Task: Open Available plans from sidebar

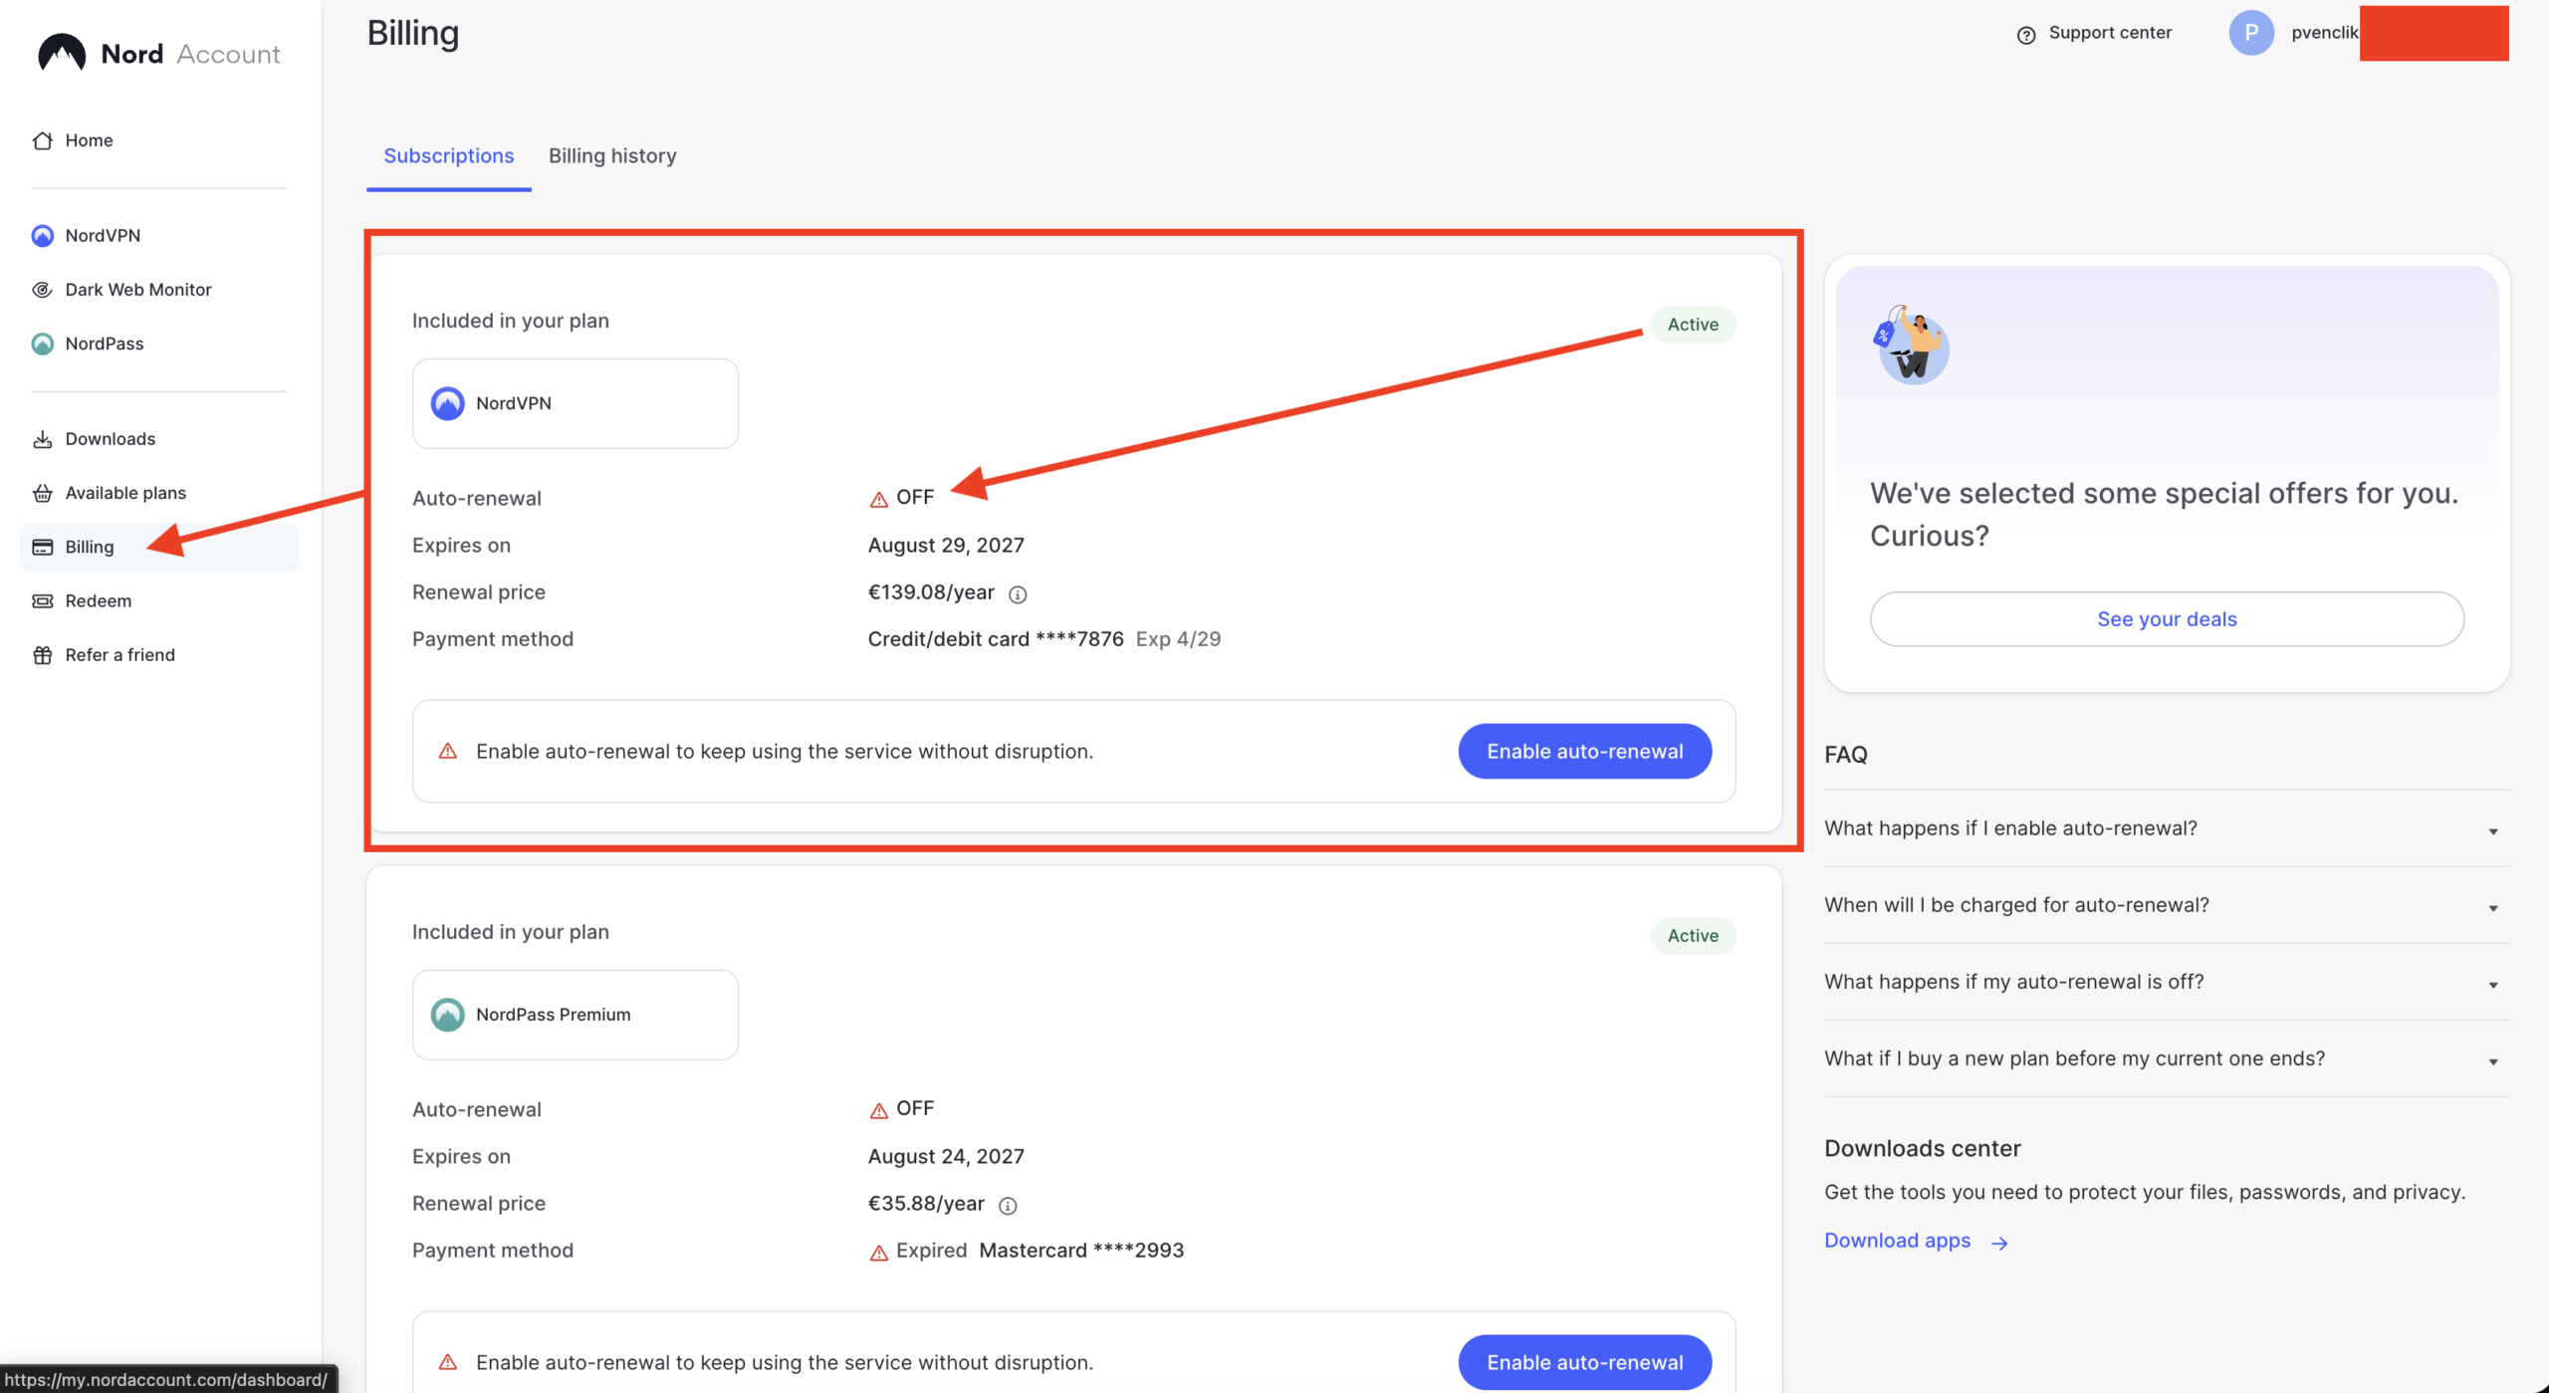Action: 124,492
